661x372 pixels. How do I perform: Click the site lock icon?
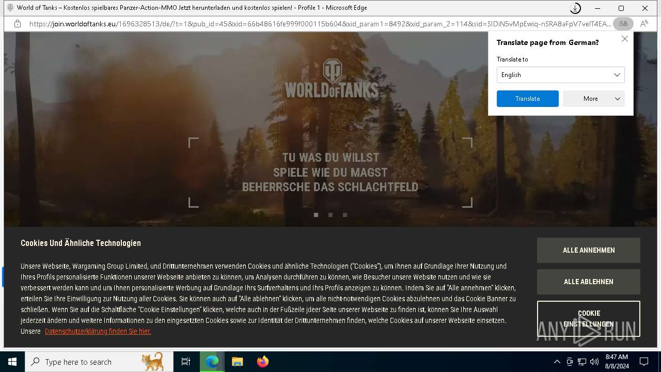pos(17,24)
